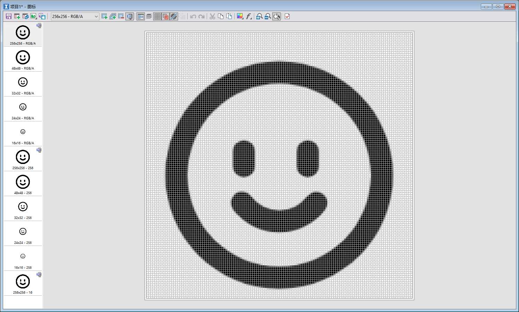This screenshot has height=312, width=519.
Task: Close the icon editor window
Action: pyautogui.click(x=510, y=6)
